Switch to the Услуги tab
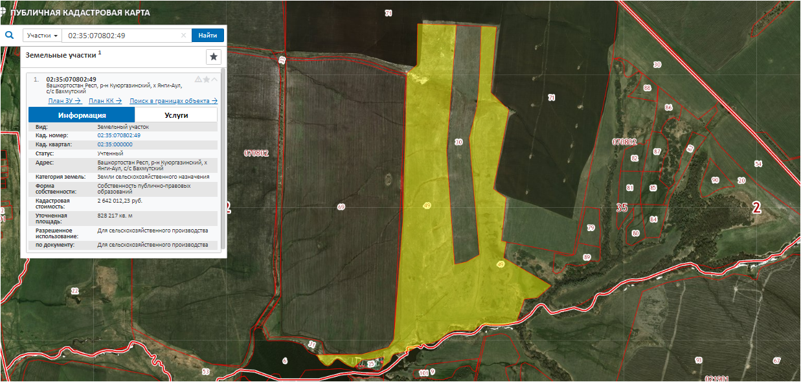 click(176, 115)
